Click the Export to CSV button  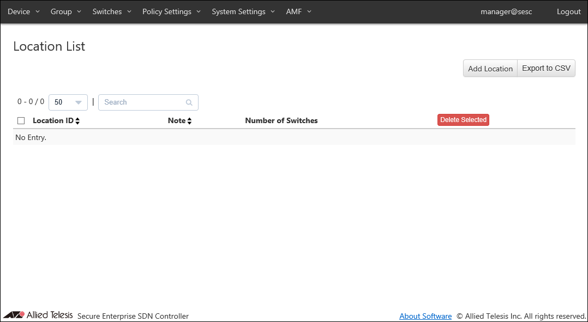pyautogui.click(x=546, y=69)
